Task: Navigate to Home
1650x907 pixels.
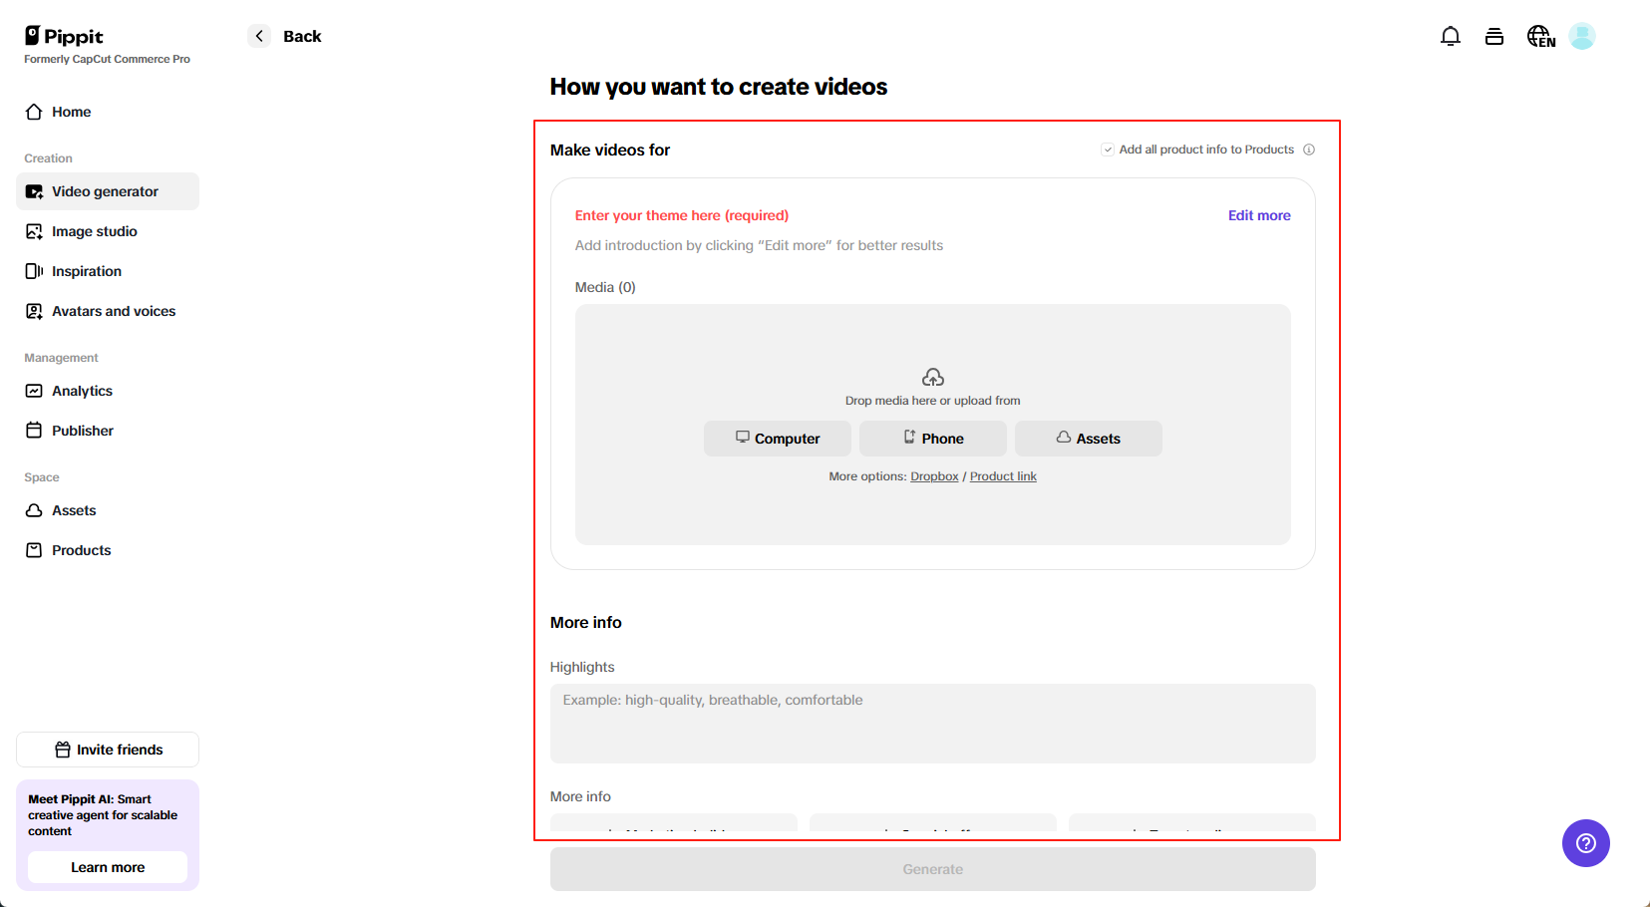Action: [x=69, y=112]
